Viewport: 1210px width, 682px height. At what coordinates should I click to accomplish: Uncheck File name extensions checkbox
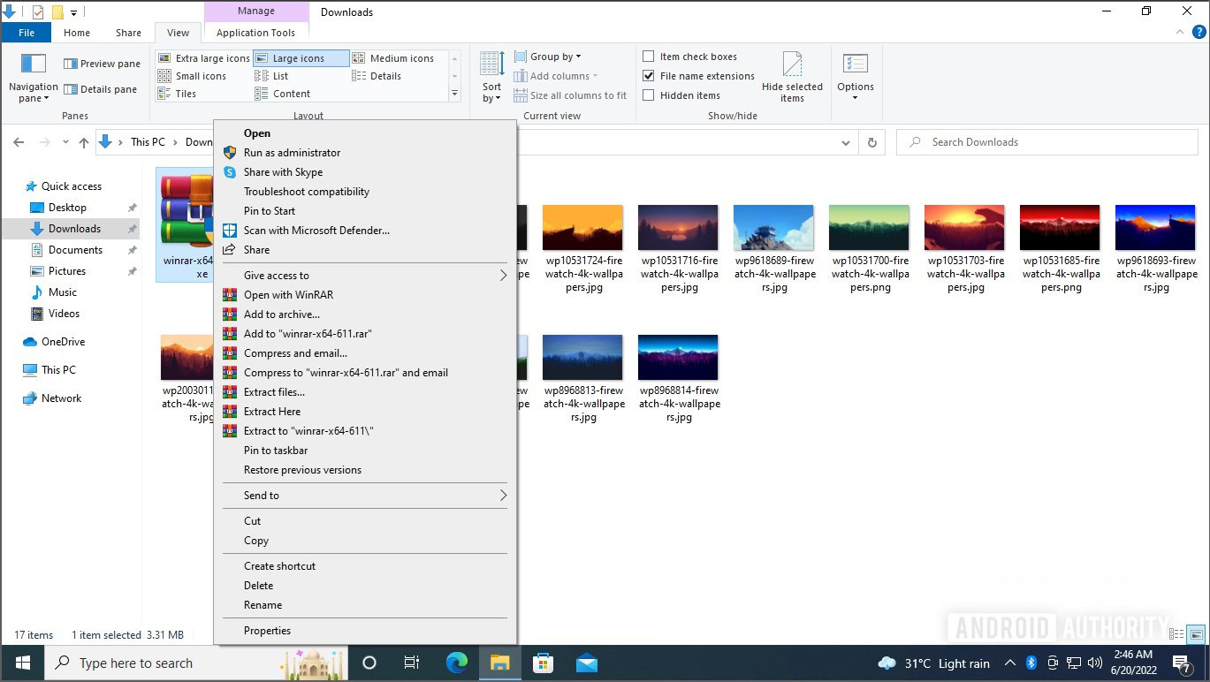point(649,76)
